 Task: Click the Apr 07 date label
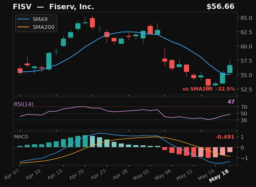pos(12,175)
